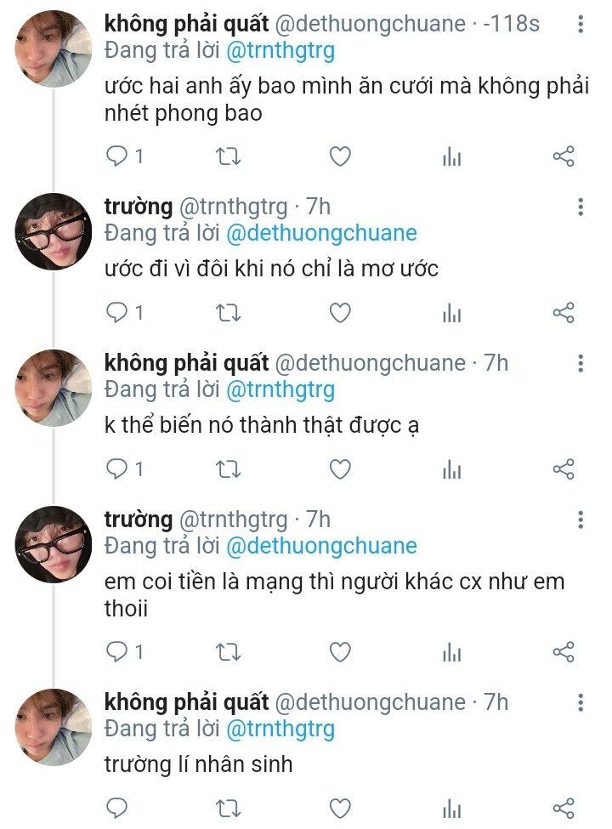
Task: Share the 'k thể biến nó thành thật' tweet
Action: click(x=564, y=469)
